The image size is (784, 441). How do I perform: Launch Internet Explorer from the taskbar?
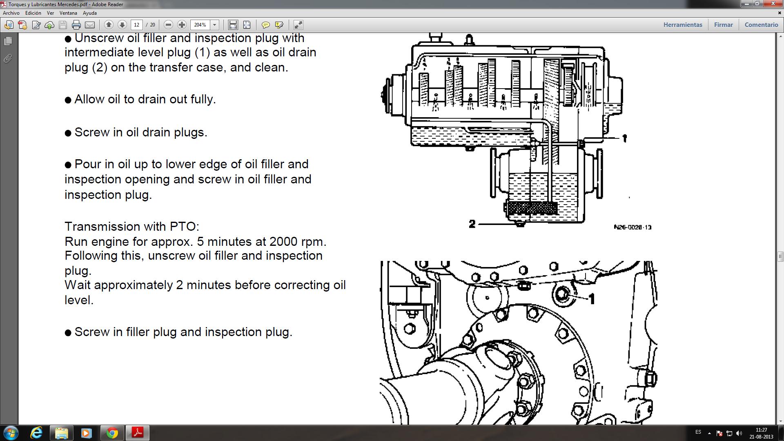coord(36,433)
